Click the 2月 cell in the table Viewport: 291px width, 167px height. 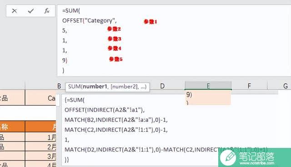click(40, 147)
